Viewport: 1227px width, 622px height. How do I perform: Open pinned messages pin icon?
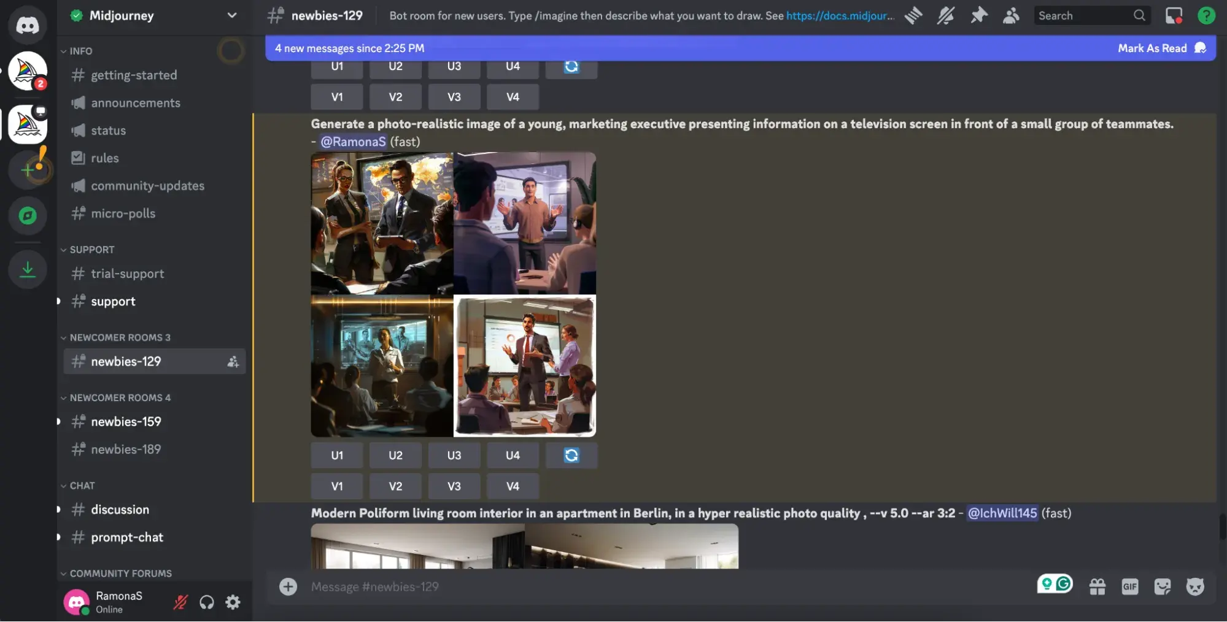[978, 15]
